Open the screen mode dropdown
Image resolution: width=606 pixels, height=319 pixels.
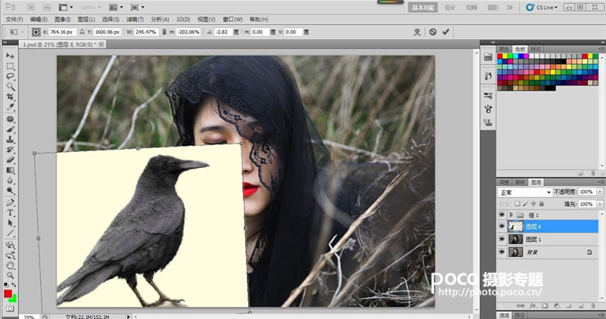click(138, 8)
